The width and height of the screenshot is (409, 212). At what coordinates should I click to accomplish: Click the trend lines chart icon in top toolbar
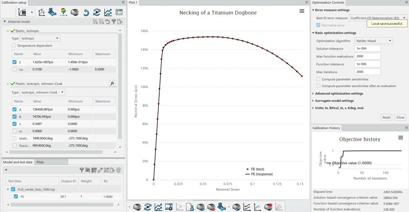[108, 12]
